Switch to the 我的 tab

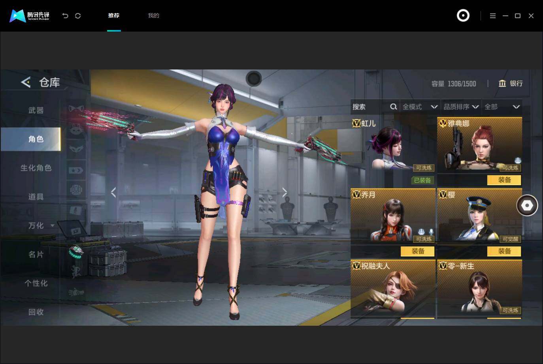pyautogui.click(x=153, y=15)
